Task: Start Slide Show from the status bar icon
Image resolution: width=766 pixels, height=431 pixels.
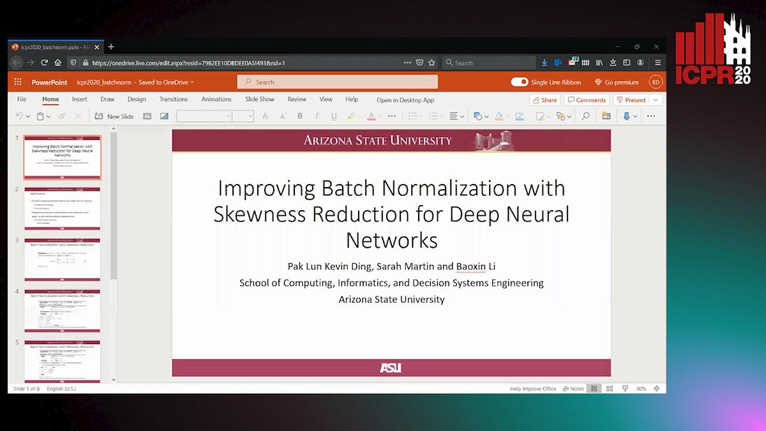Action: tap(625, 388)
